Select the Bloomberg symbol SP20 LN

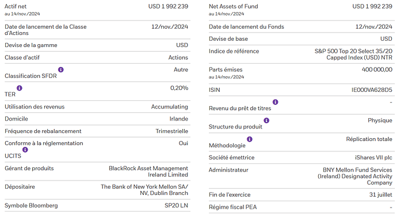176,205
